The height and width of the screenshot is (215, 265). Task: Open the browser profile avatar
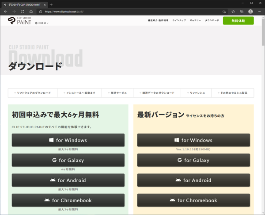[x=250, y=12]
